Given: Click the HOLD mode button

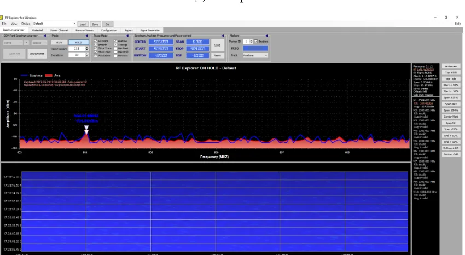Looking at the screenshot, I should (78, 42).
